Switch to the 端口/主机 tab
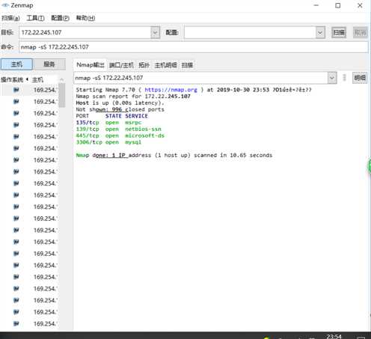Image resolution: width=371 pixels, height=339 pixels. tap(121, 65)
